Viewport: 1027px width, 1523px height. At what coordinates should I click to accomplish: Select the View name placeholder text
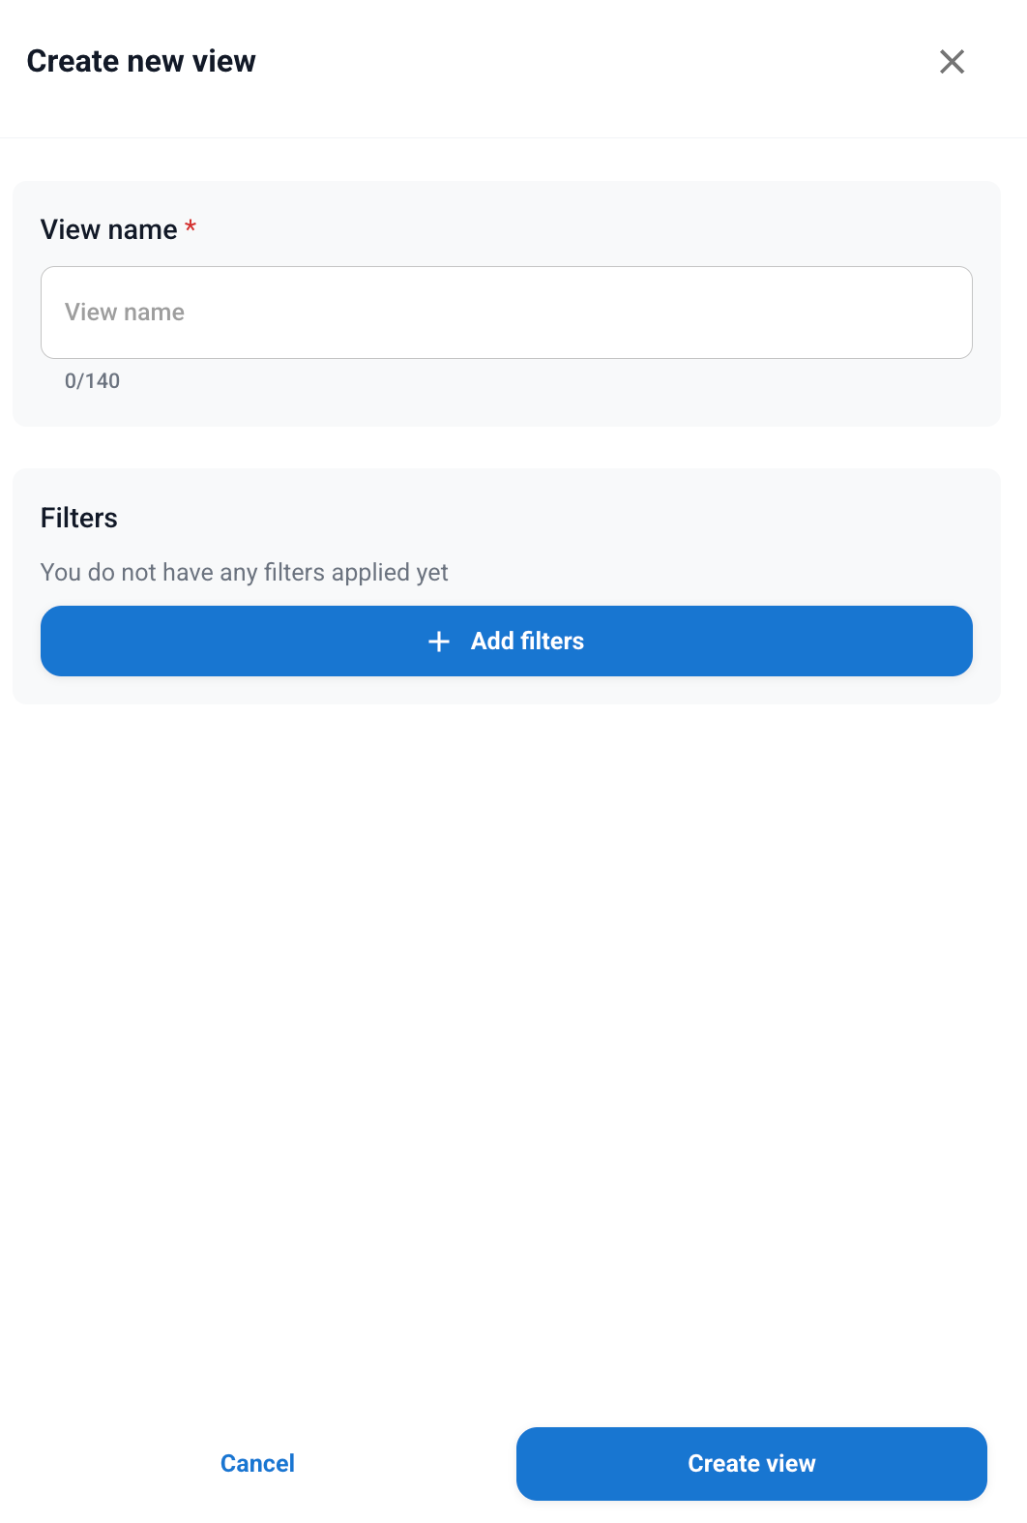click(x=125, y=313)
